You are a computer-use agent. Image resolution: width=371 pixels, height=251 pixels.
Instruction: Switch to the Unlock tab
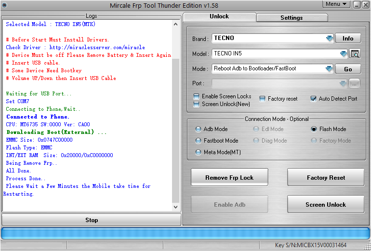pos(219,16)
